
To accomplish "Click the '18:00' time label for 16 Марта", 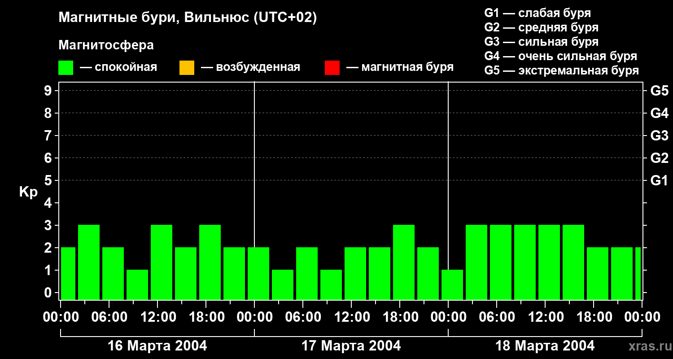I will coord(206,317).
